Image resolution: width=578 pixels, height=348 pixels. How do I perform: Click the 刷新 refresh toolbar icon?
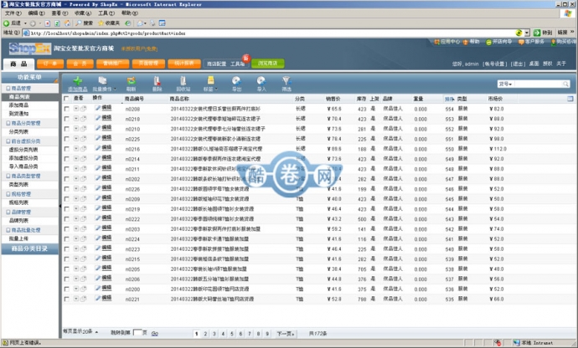132,84
